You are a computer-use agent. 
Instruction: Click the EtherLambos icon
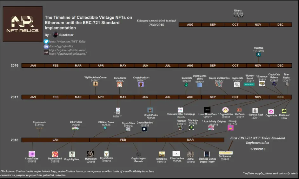click(176, 154)
